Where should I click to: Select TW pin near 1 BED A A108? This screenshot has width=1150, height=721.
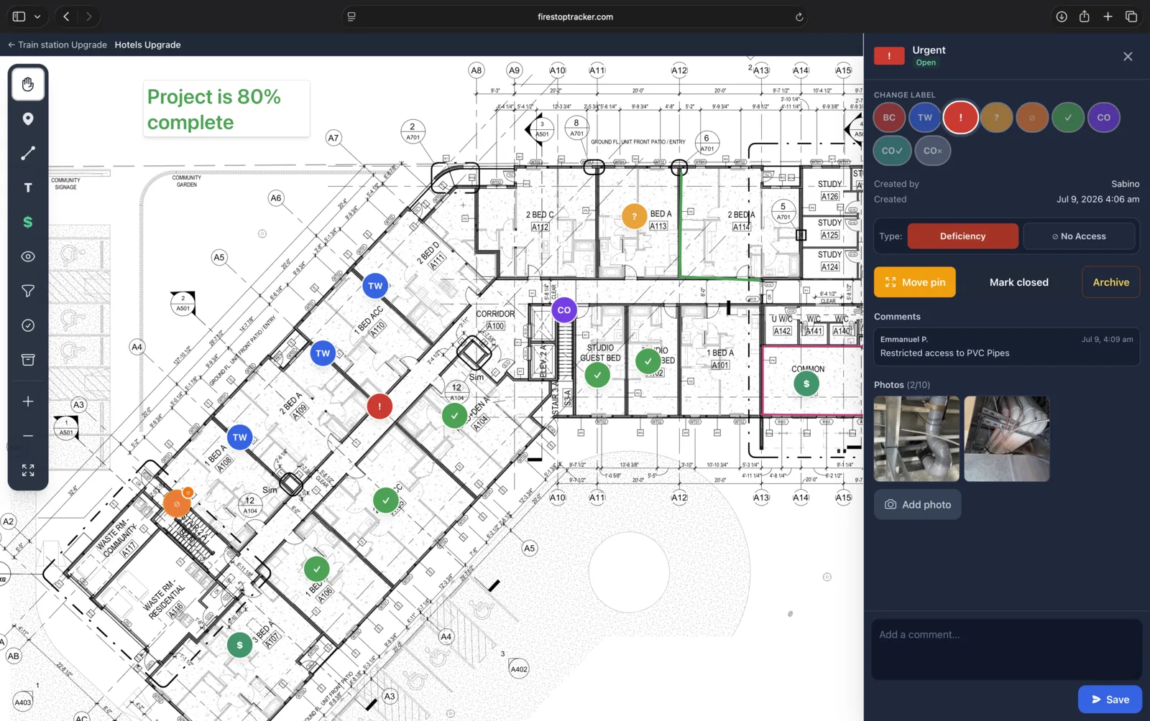pos(239,437)
